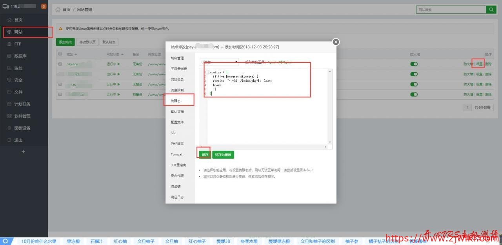
Task: Open the rewrite rule template dropdown
Action: point(219,62)
